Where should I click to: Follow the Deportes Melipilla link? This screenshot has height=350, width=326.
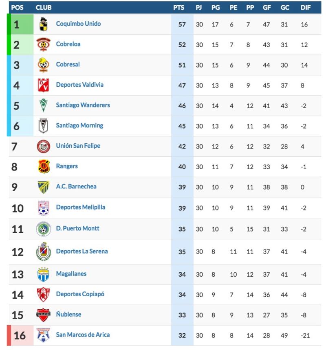(80, 207)
